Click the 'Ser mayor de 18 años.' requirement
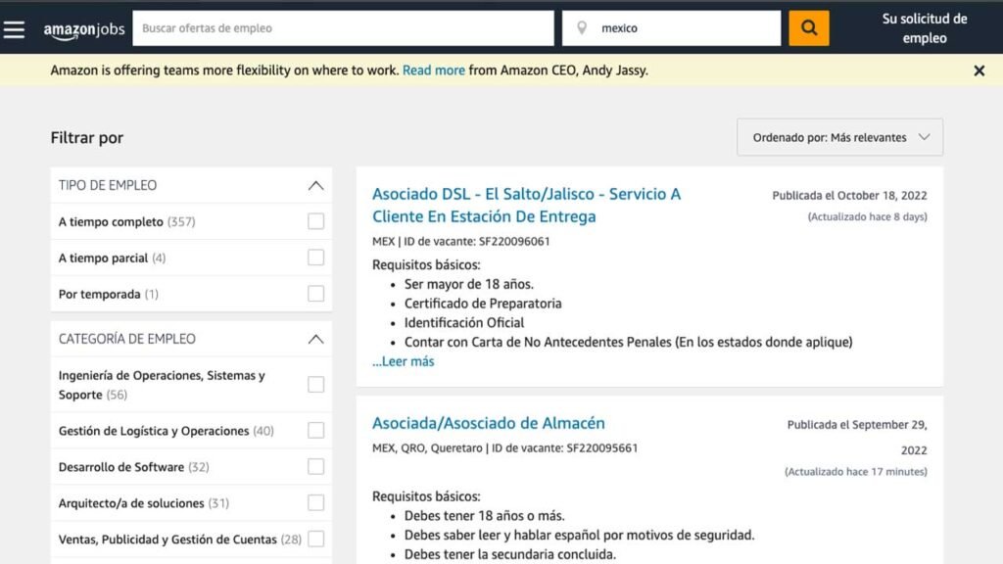The width and height of the screenshot is (1003, 564). (x=469, y=285)
